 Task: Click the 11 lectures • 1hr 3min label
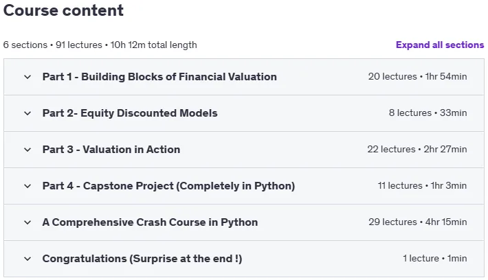pyautogui.click(x=422, y=185)
